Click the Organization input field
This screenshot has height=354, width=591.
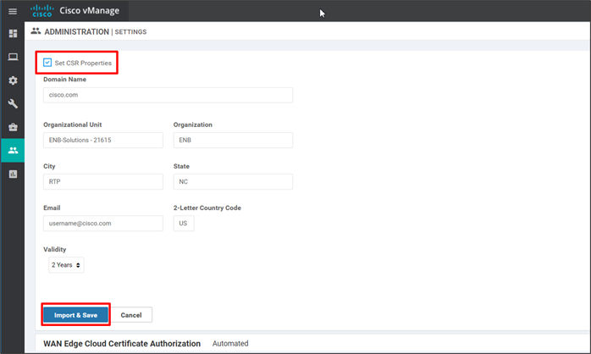tap(233, 141)
